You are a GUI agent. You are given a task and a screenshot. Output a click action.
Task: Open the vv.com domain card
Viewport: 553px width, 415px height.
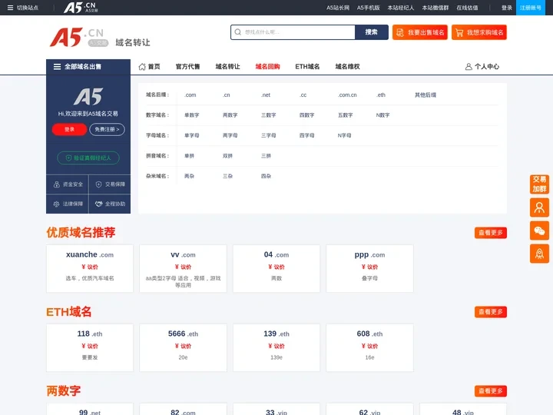(183, 268)
